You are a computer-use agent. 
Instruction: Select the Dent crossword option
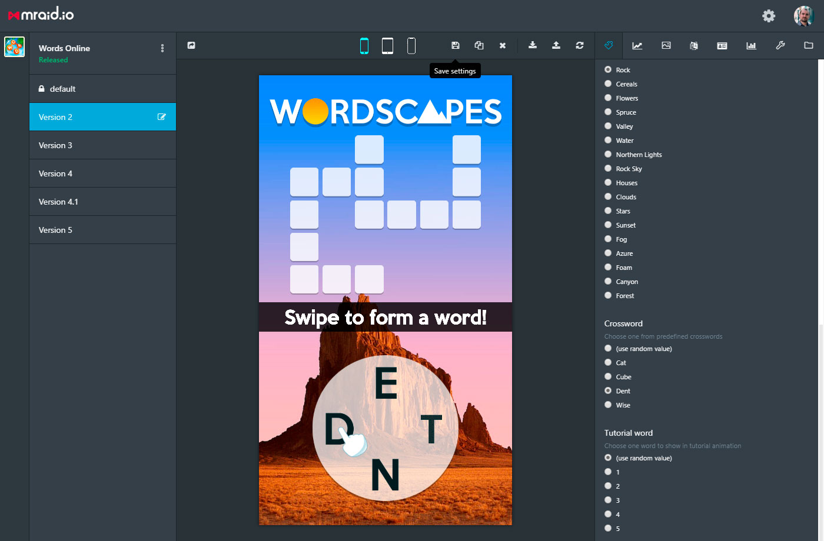point(608,390)
